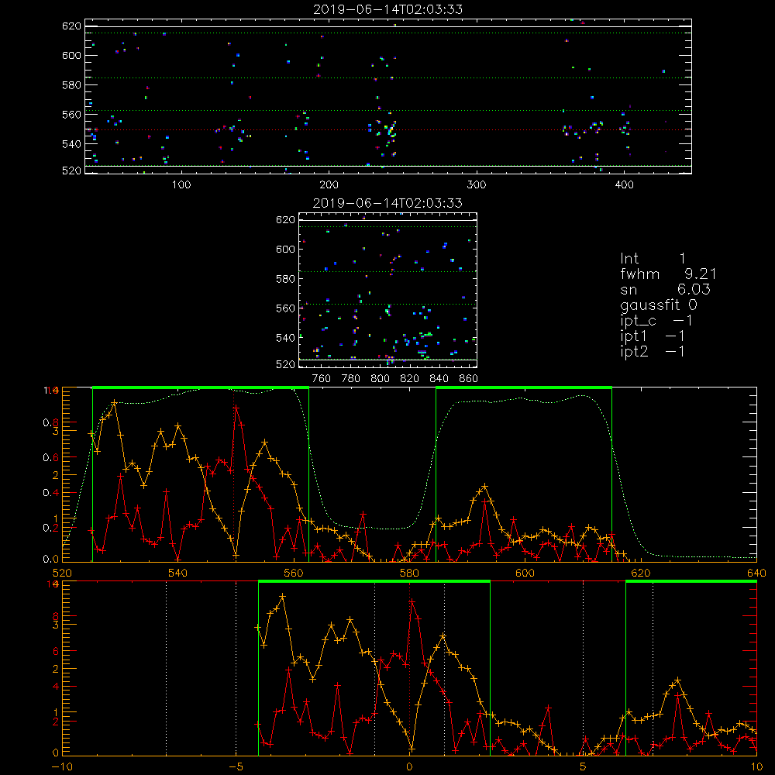This screenshot has height=775, width=775.
Task: Click x-axis label 540 of the line profile plot
Action: coord(178,573)
